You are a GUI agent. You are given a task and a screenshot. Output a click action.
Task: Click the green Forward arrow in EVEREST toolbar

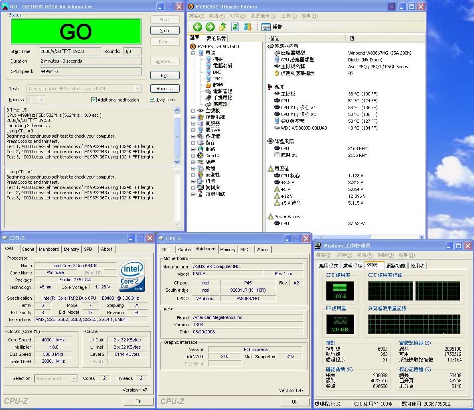point(210,27)
